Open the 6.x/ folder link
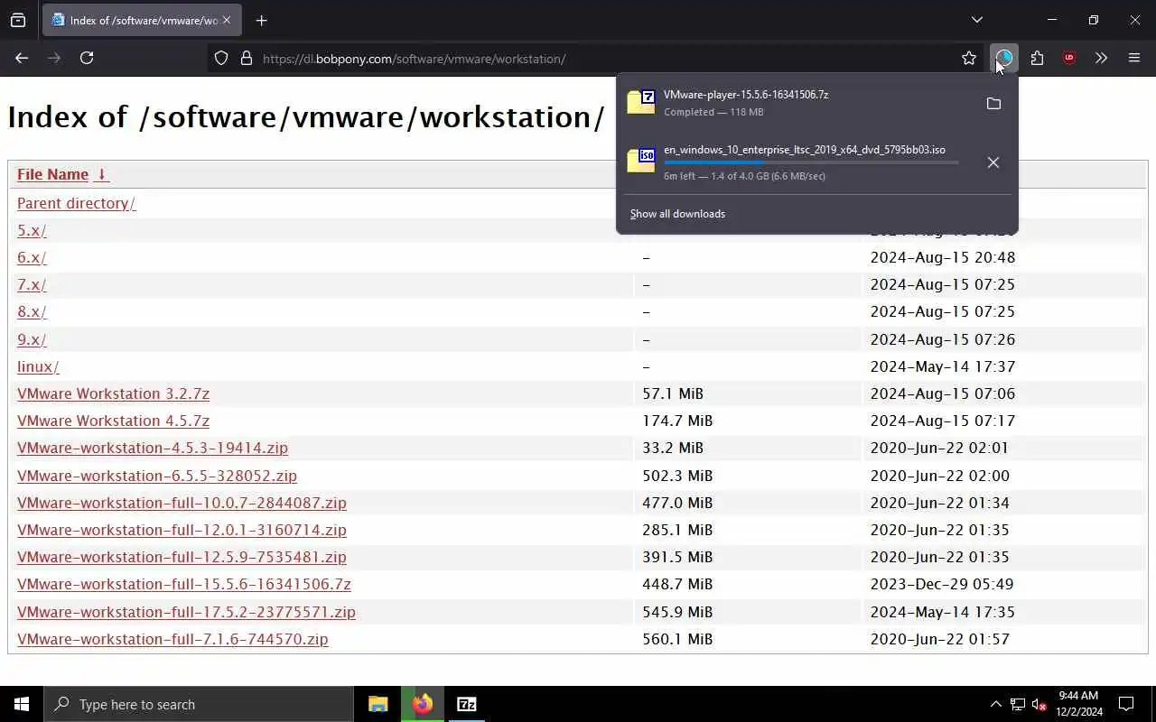Viewport: 1156px width, 722px height. (x=32, y=257)
